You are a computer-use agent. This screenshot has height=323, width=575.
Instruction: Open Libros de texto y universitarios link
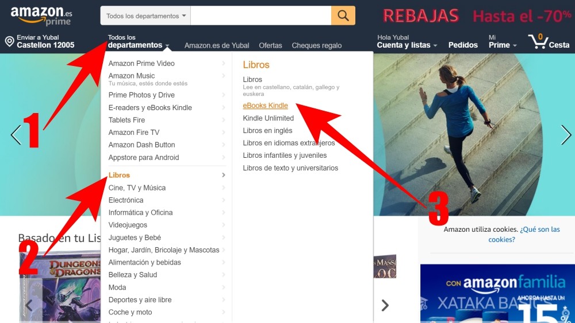(x=290, y=168)
